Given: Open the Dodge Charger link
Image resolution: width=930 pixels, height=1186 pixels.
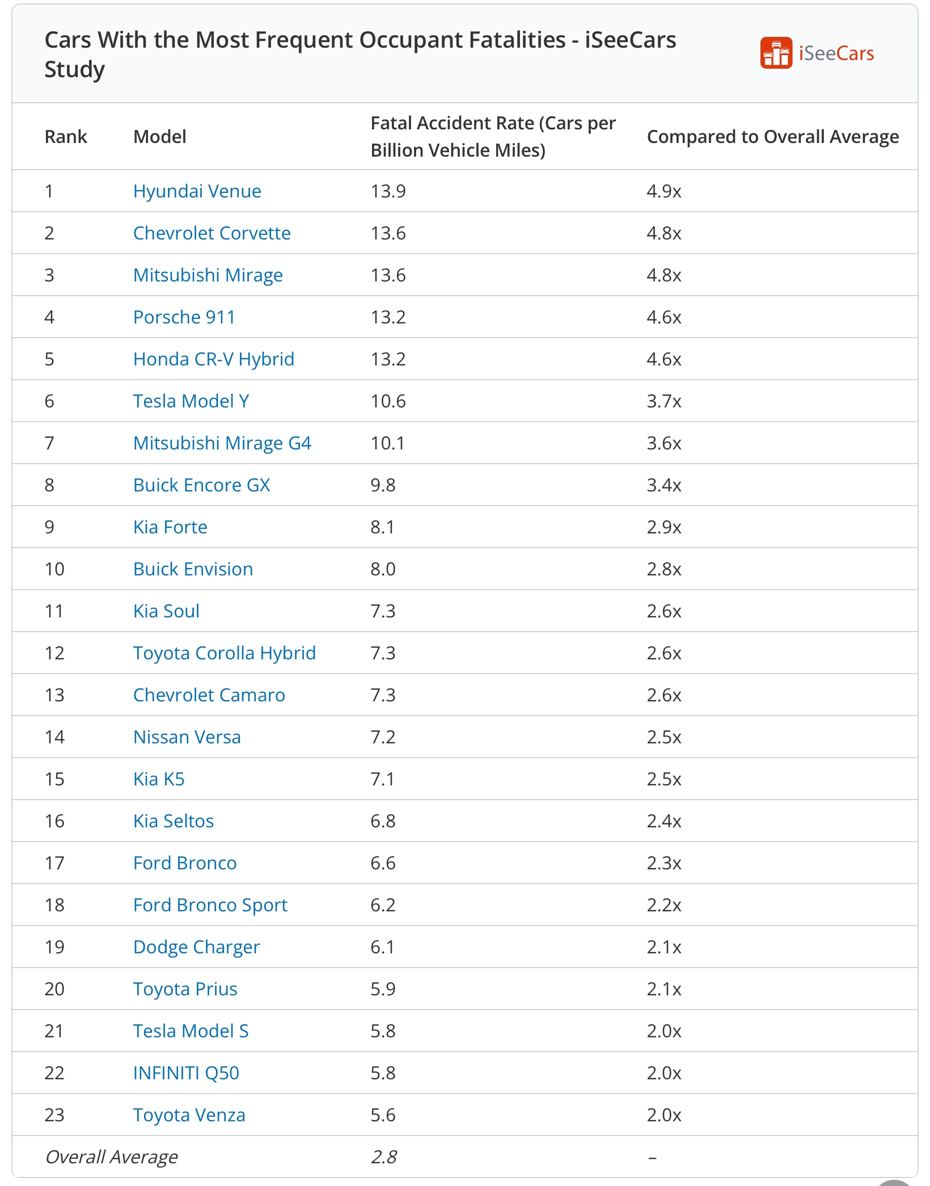Looking at the screenshot, I should (x=196, y=947).
